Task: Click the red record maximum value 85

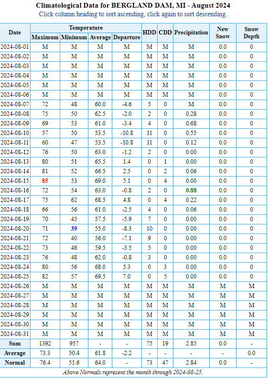Action: point(45,181)
